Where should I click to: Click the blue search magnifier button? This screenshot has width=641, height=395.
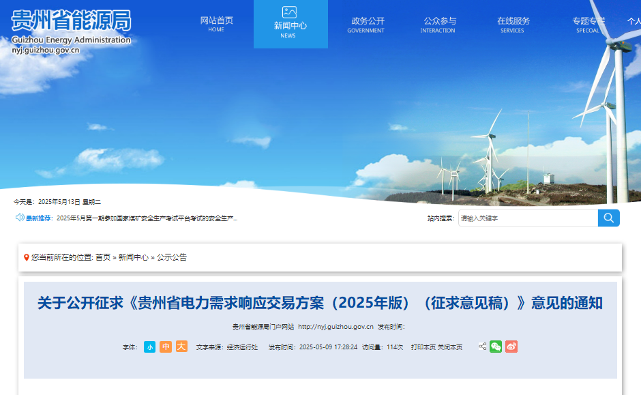tap(608, 218)
